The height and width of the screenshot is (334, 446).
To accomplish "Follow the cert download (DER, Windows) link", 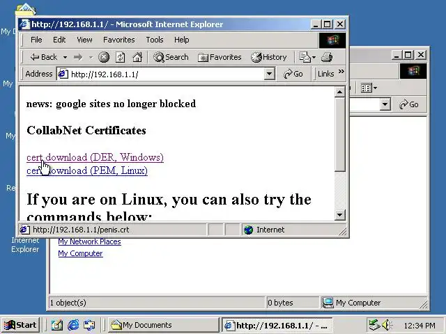I will coord(95,157).
